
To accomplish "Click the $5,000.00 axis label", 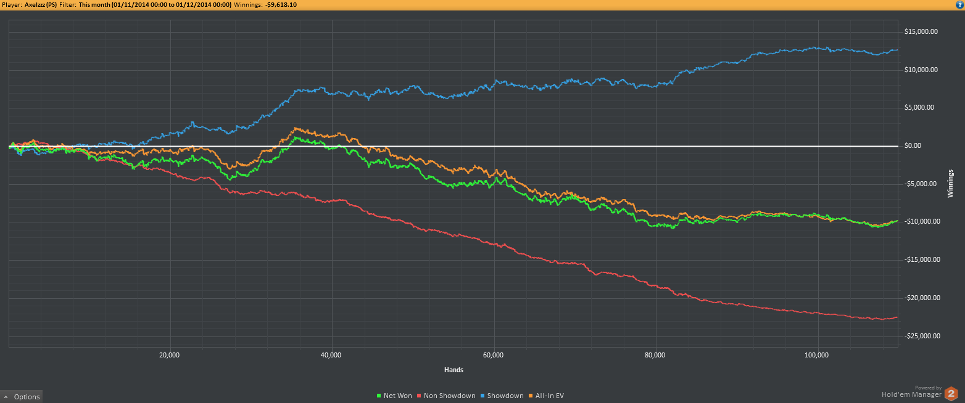I will [919, 108].
